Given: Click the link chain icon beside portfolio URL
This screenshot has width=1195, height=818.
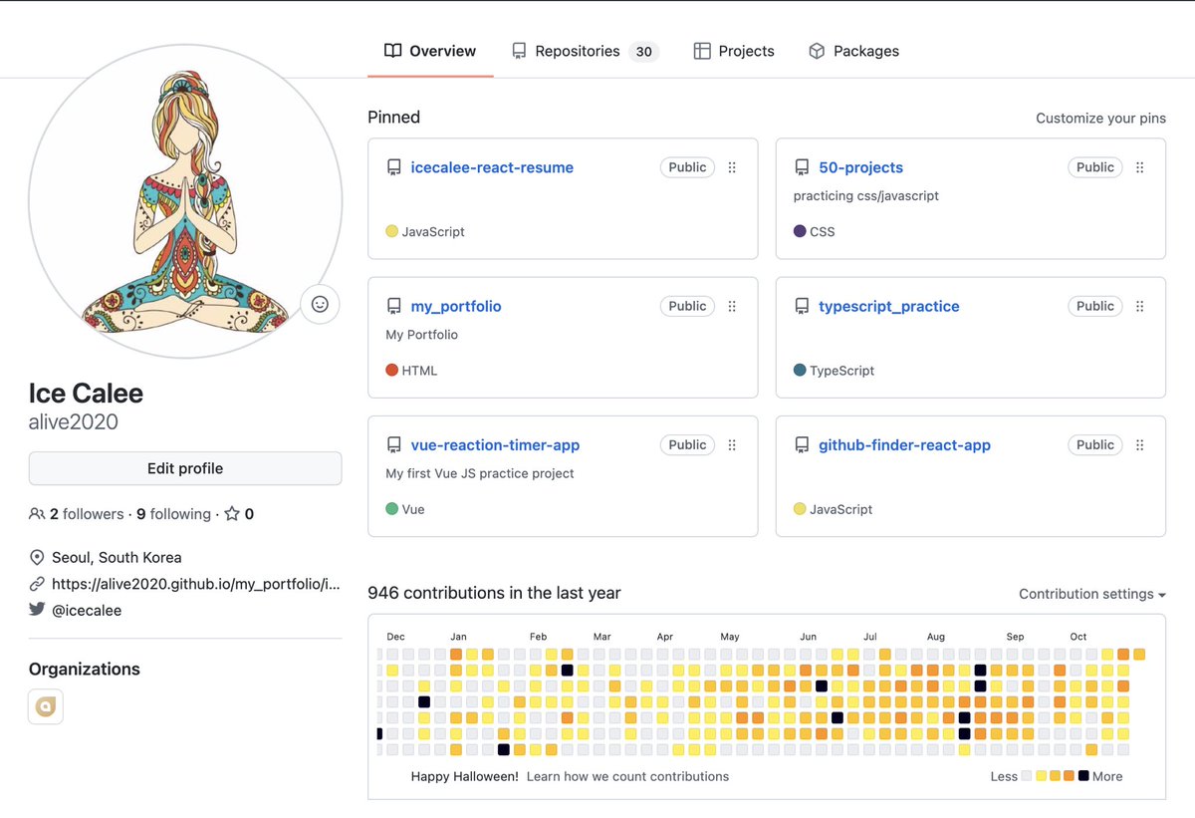Looking at the screenshot, I should tap(37, 584).
